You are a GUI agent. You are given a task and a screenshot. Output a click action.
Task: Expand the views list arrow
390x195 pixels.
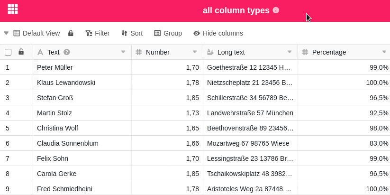tap(6, 33)
